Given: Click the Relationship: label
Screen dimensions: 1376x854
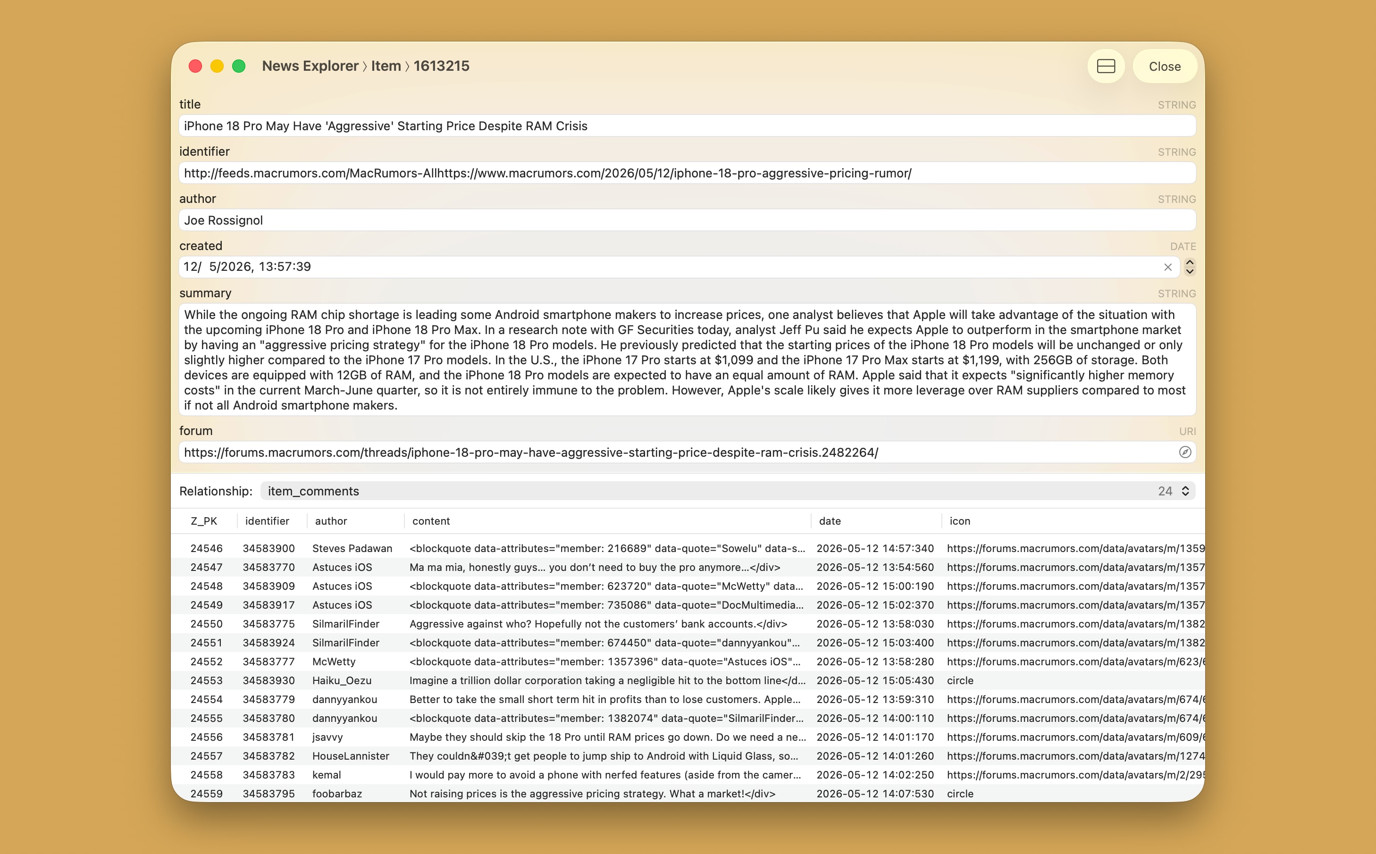Looking at the screenshot, I should click(216, 491).
